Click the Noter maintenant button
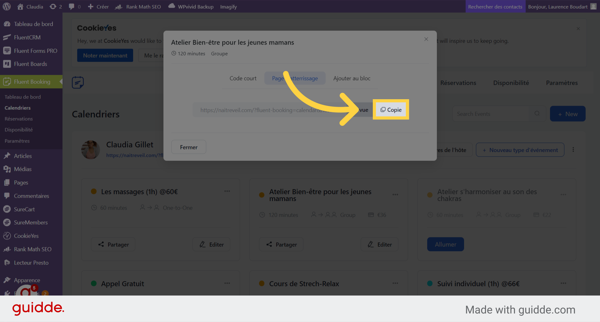This screenshot has height=322, width=600. 105,55
